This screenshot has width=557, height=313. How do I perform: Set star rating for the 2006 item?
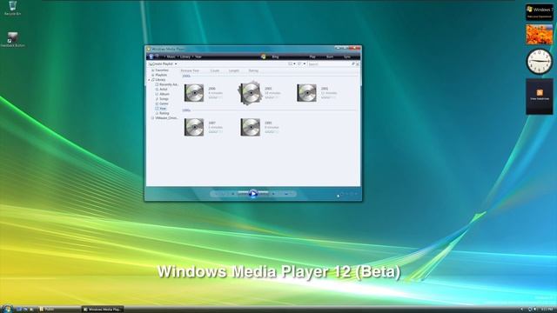[x=215, y=97]
